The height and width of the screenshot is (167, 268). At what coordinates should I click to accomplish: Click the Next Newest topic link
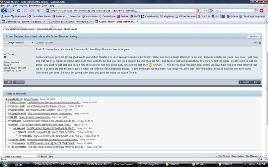coord(254,156)
